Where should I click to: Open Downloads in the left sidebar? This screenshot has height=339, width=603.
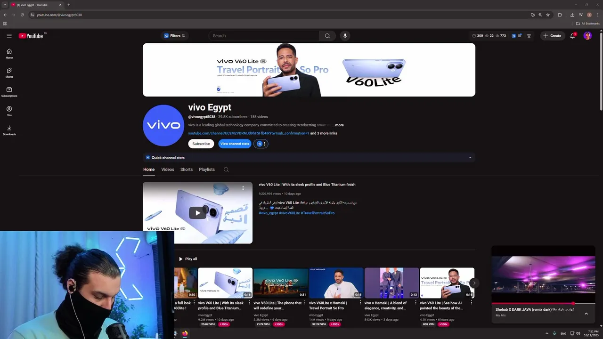pyautogui.click(x=9, y=130)
